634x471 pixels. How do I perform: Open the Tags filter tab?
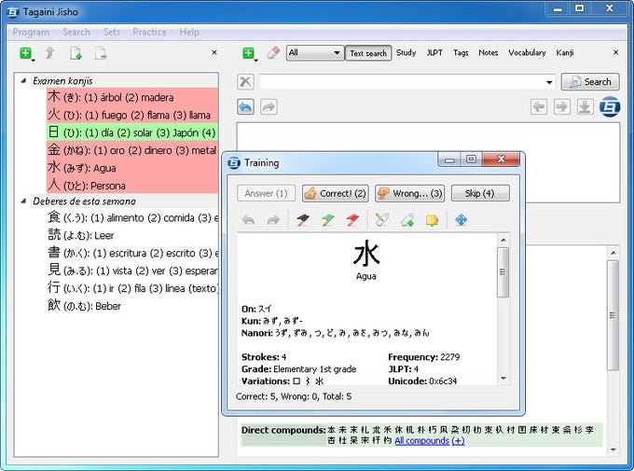tap(461, 52)
